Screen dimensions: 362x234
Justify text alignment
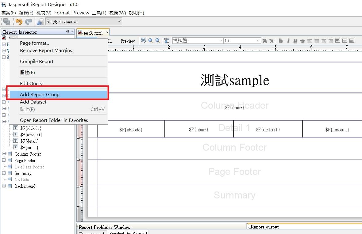pyautogui.click(x=317, y=41)
